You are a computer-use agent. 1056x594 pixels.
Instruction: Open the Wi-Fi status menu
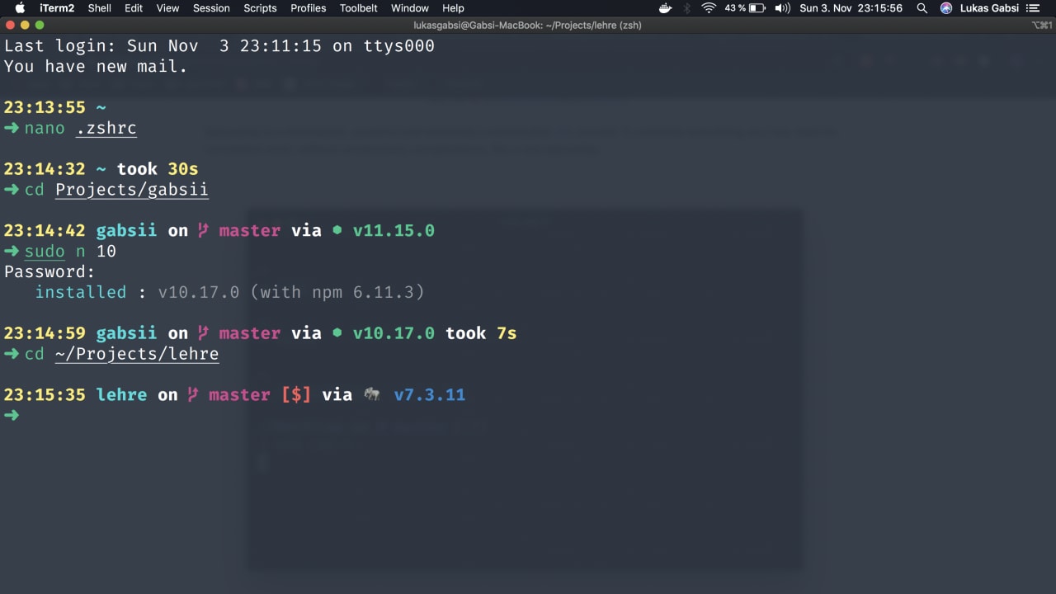coord(709,8)
